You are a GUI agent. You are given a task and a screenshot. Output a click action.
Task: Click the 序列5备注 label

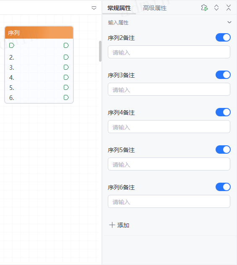(121, 150)
